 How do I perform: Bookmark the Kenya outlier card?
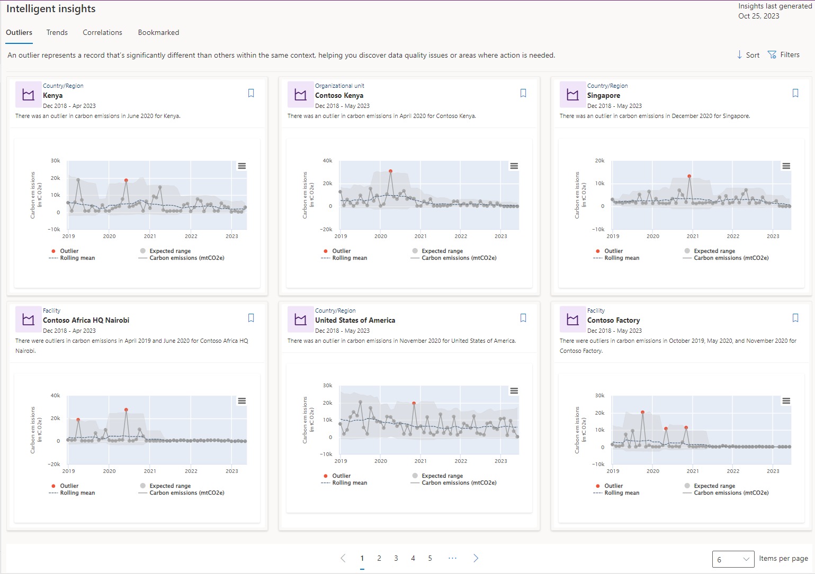point(250,93)
